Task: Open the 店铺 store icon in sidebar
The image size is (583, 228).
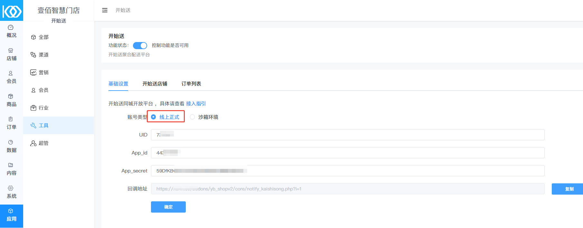Action: coord(11,51)
